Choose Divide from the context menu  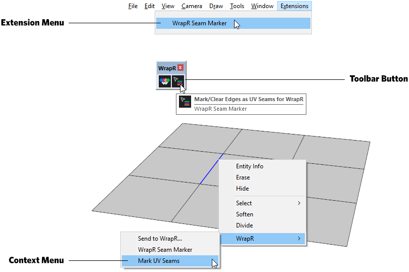coord(244,225)
